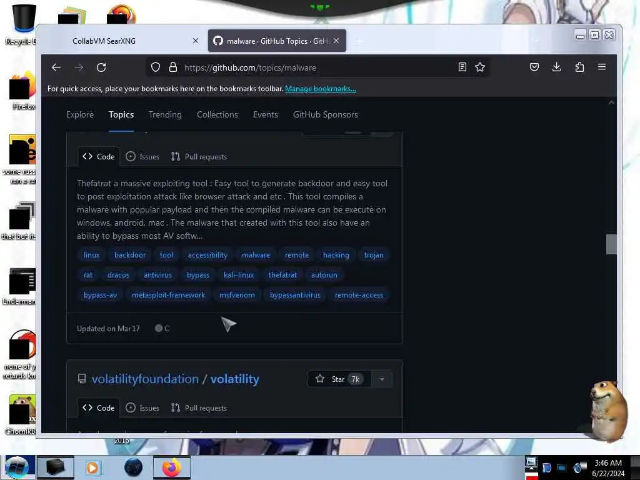This screenshot has height=480, width=640.
Task: Click the metasploit-framework topic tag
Action: [x=168, y=295]
